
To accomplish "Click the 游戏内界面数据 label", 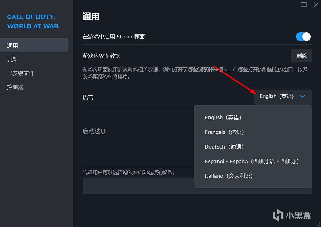I will coord(101,56).
